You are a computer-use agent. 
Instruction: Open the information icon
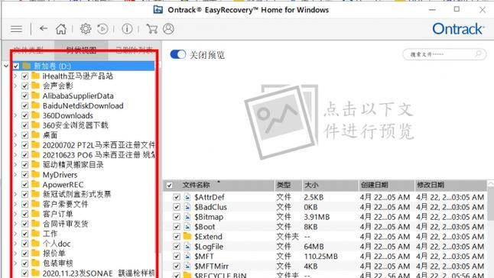(127, 29)
